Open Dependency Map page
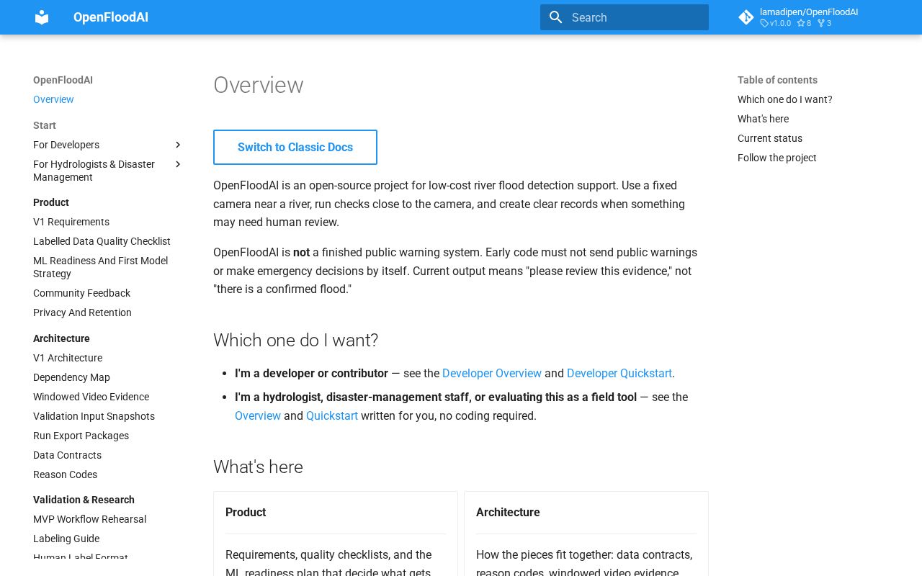Image resolution: width=922 pixels, height=576 pixels. 71,377
